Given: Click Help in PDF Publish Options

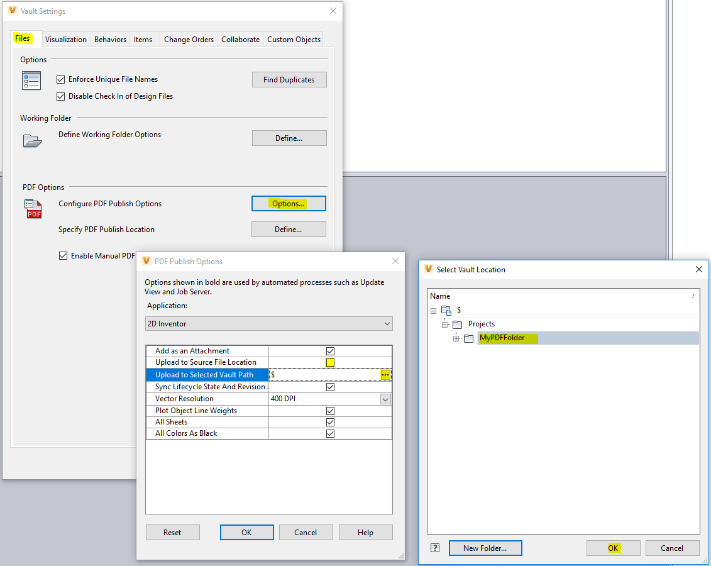Looking at the screenshot, I should [365, 533].
